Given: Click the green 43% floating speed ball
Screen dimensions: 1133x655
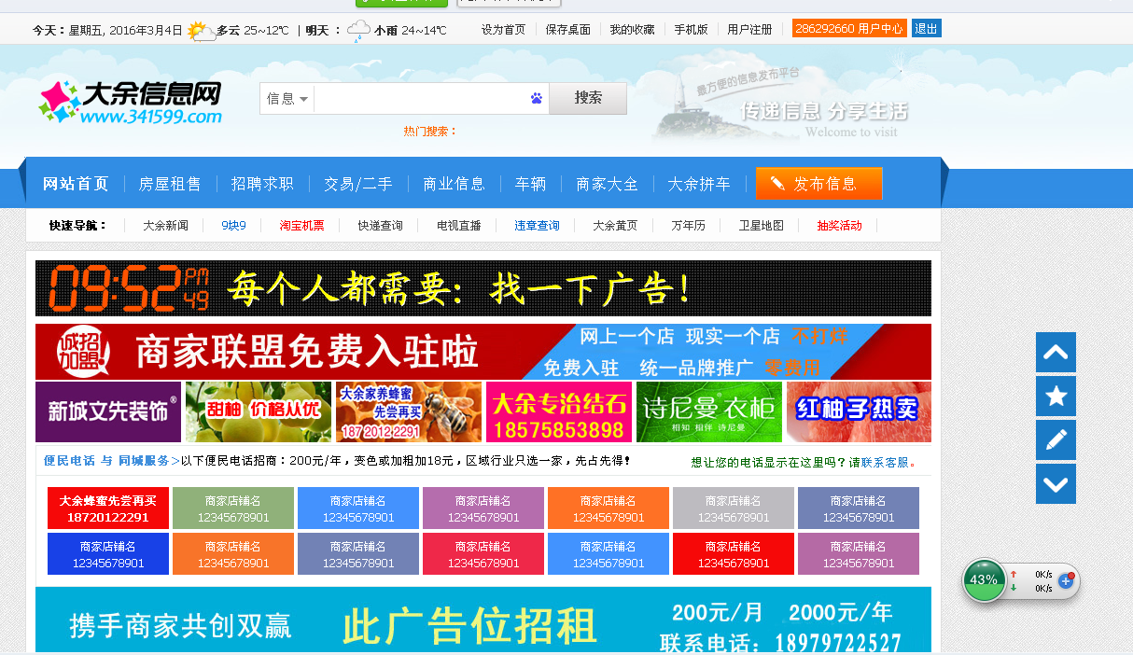Looking at the screenshot, I should 984,579.
